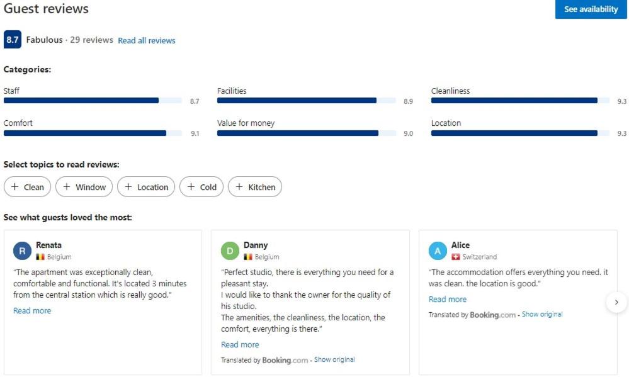Click the Belgium flag under Renata
The height and width of the screenshot is (377, 629).
click(x=40, y=257)
